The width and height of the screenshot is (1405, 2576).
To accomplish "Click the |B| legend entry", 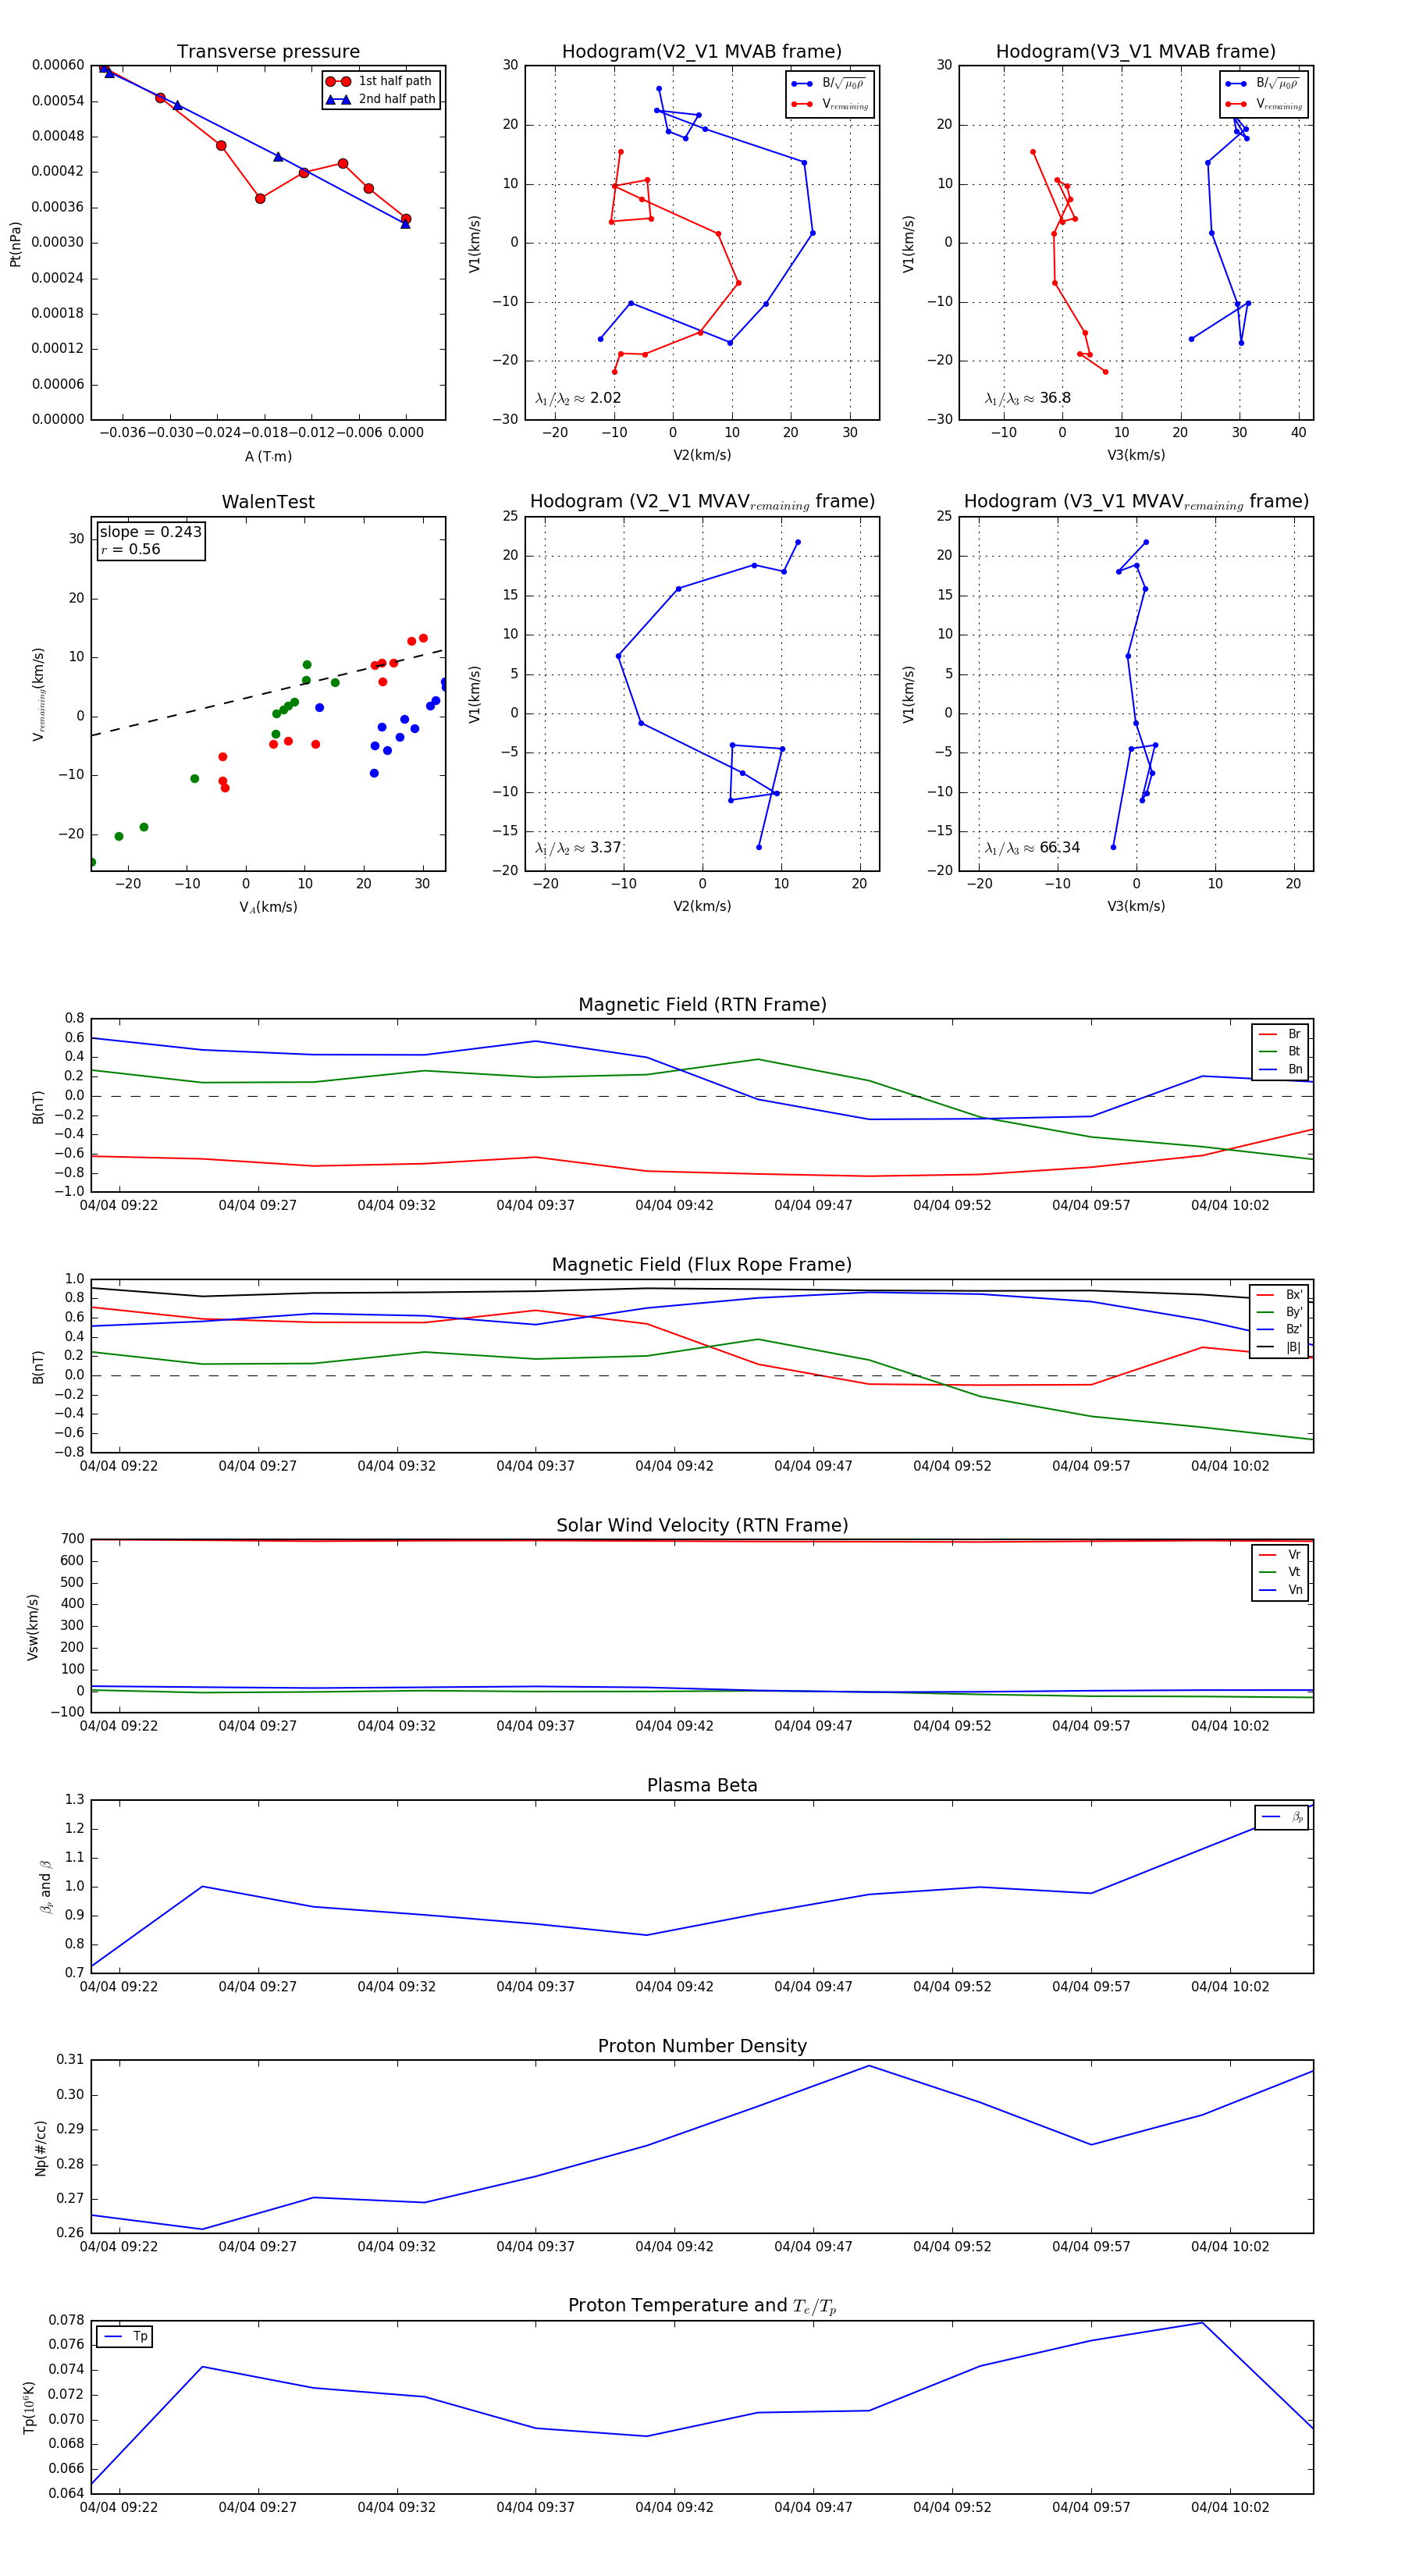I will click(1280, 1347).
